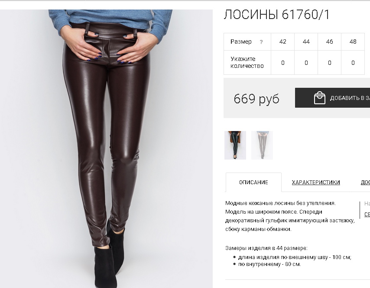Screen dimensions: 370x288
Task: Open the Описание tab
Action: (253, 182)
